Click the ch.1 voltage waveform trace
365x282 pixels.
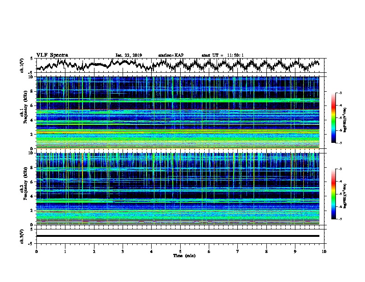[177, 65]
